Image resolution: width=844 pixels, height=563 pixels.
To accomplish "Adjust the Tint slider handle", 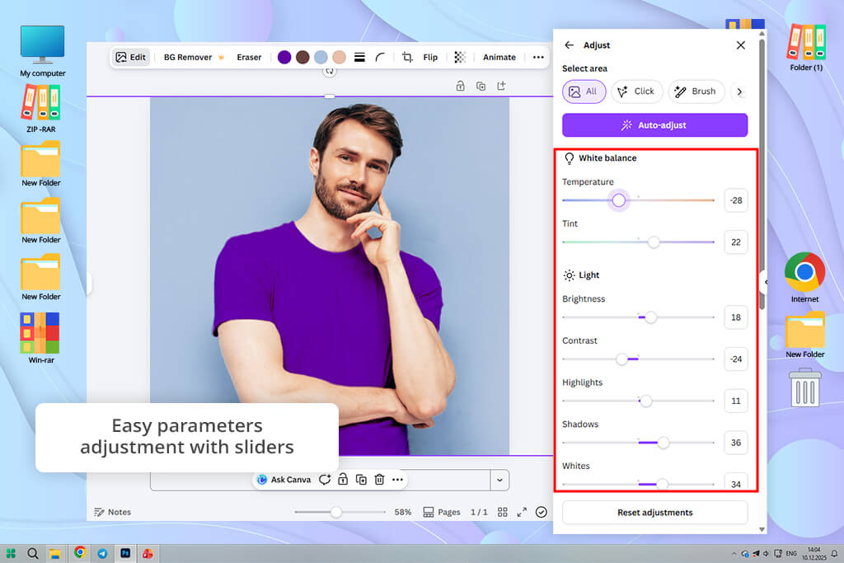I will pos(654,242).
